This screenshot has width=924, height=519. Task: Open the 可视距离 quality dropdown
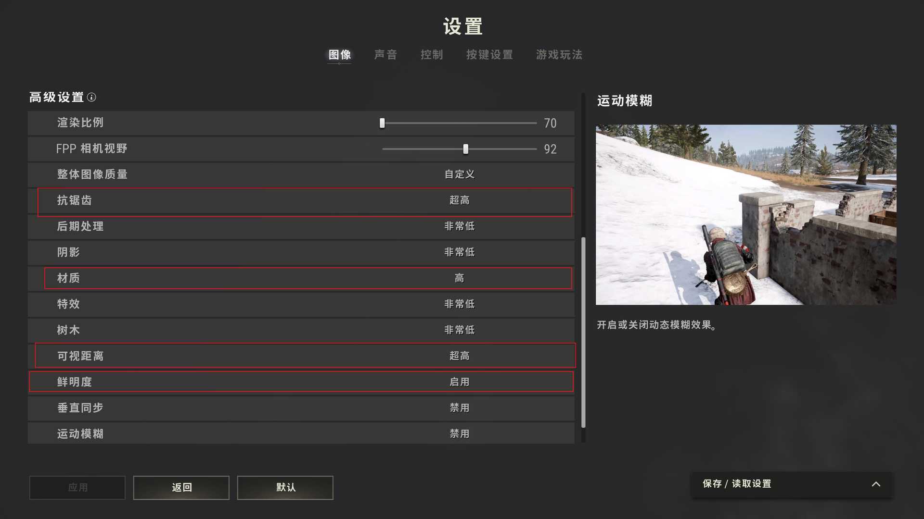click(459, 356)
